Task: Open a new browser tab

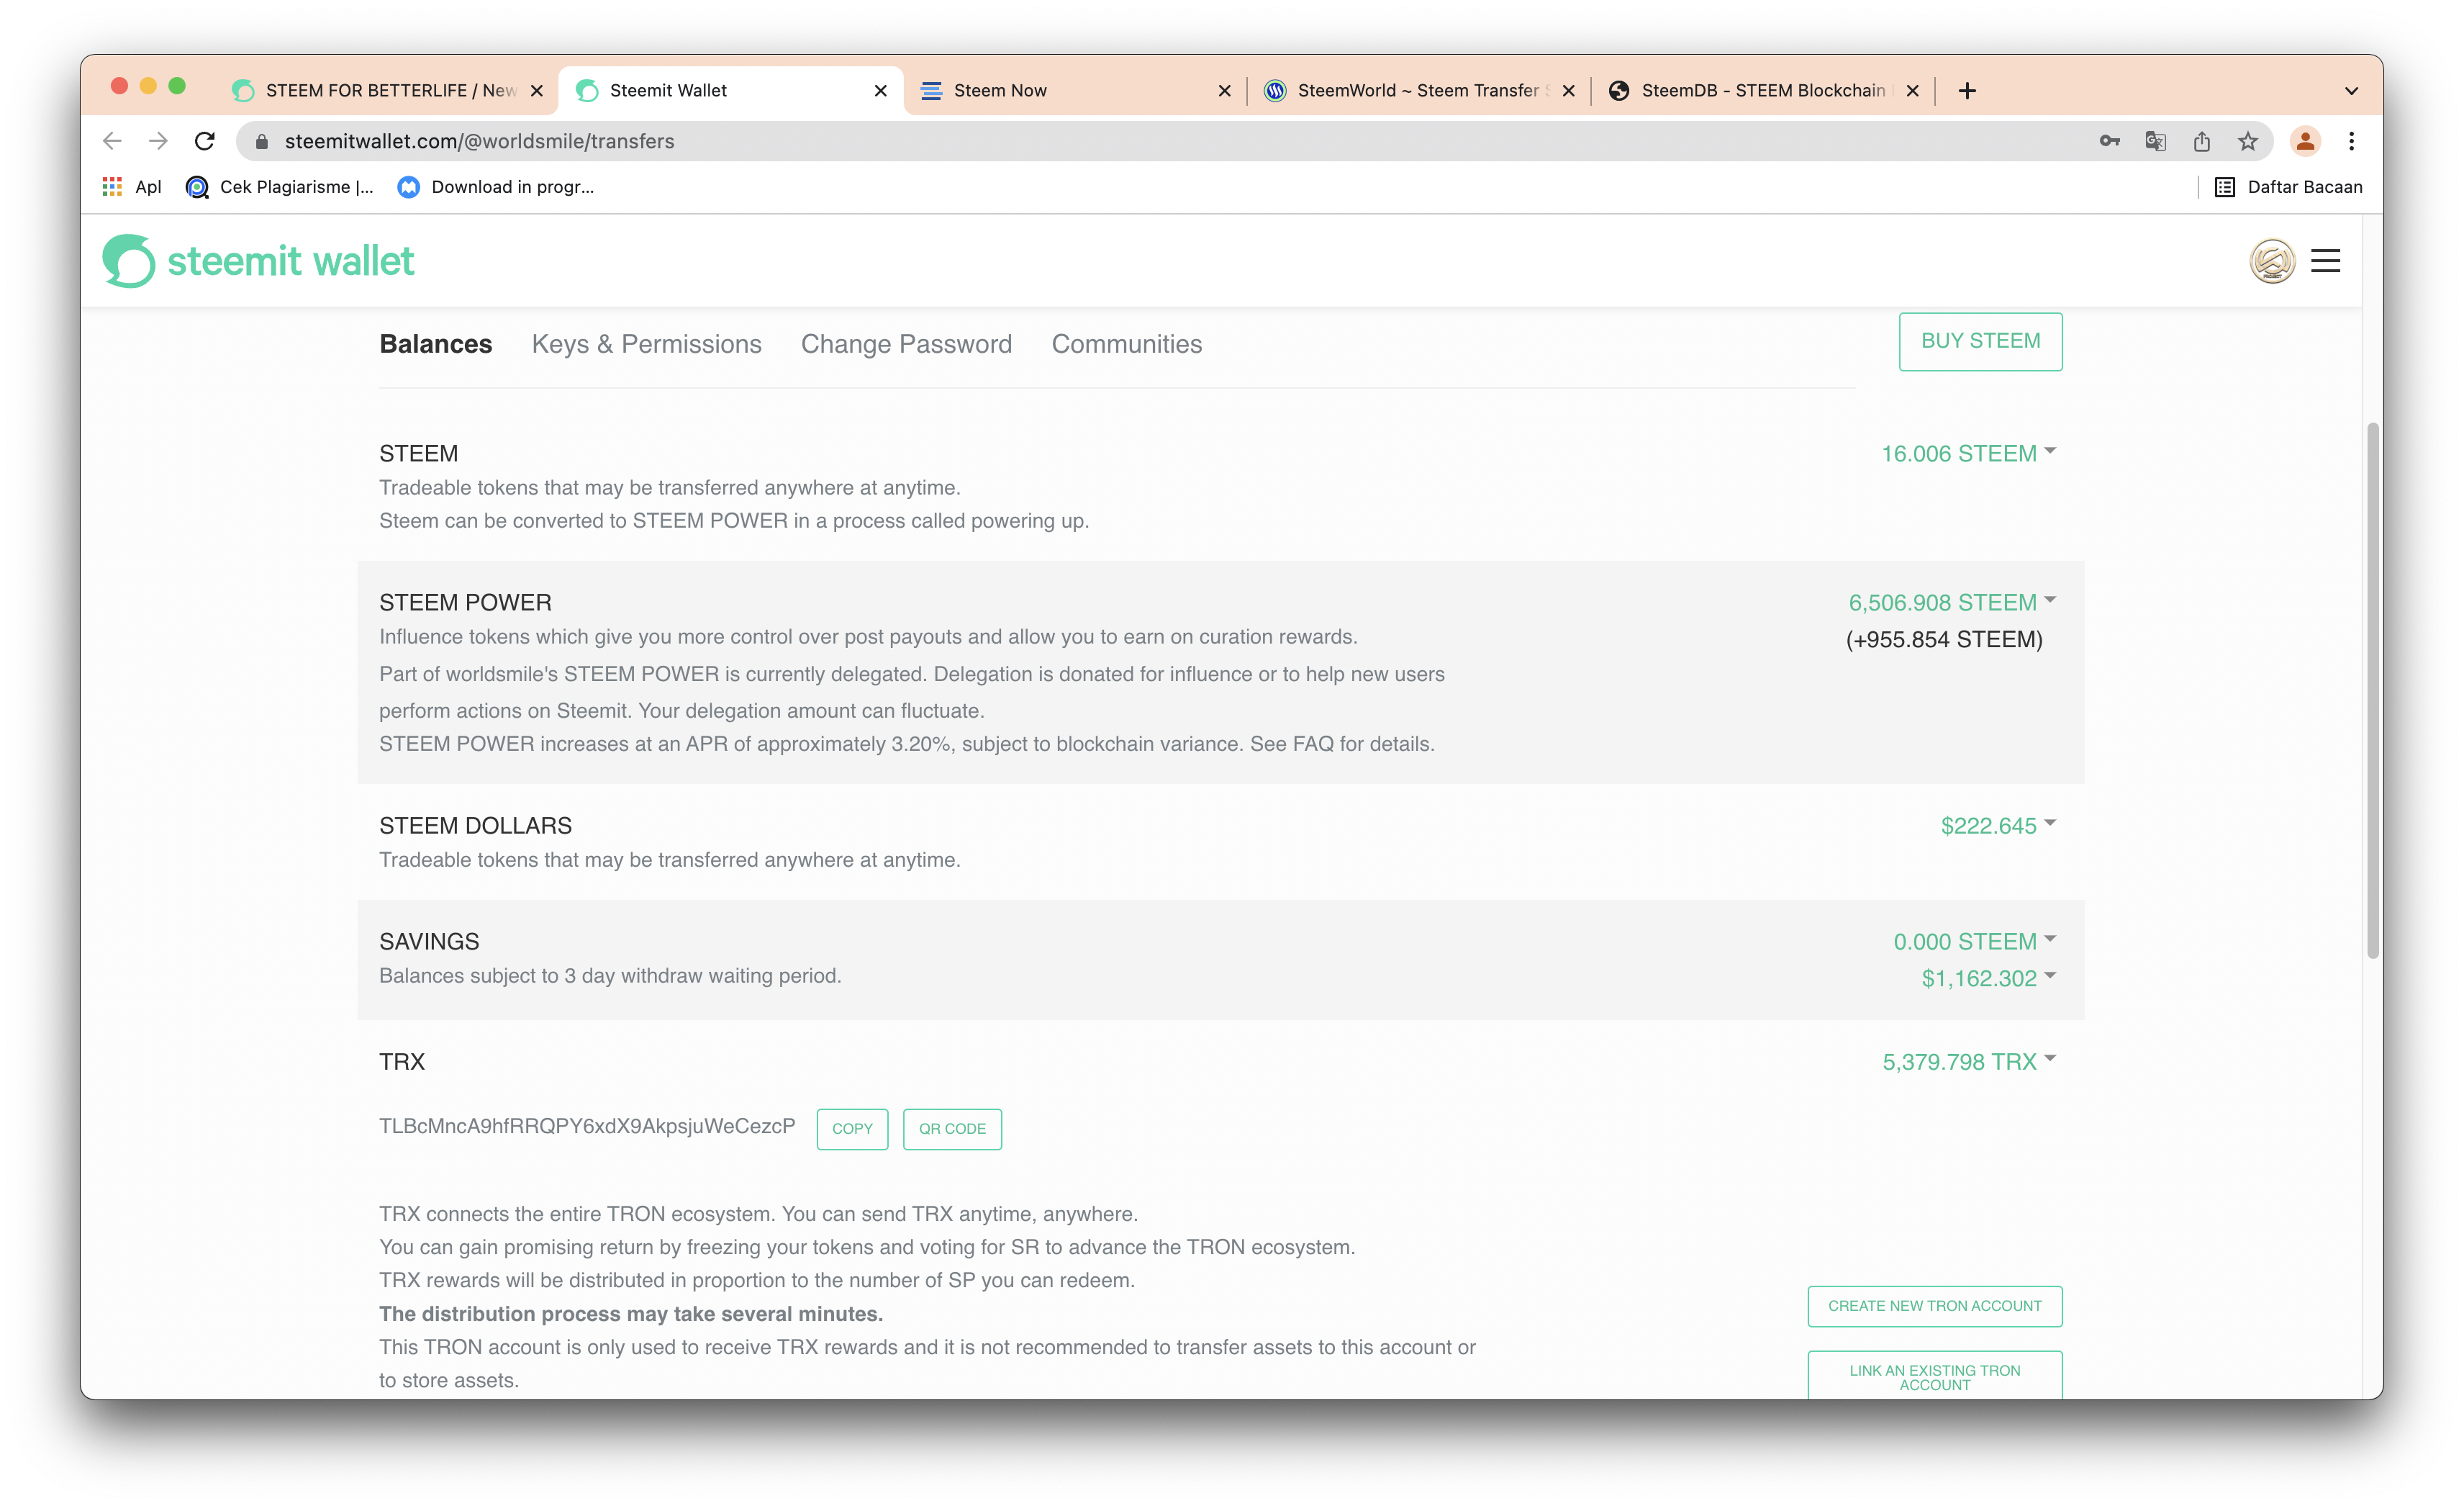Action: pos(1967,91)
